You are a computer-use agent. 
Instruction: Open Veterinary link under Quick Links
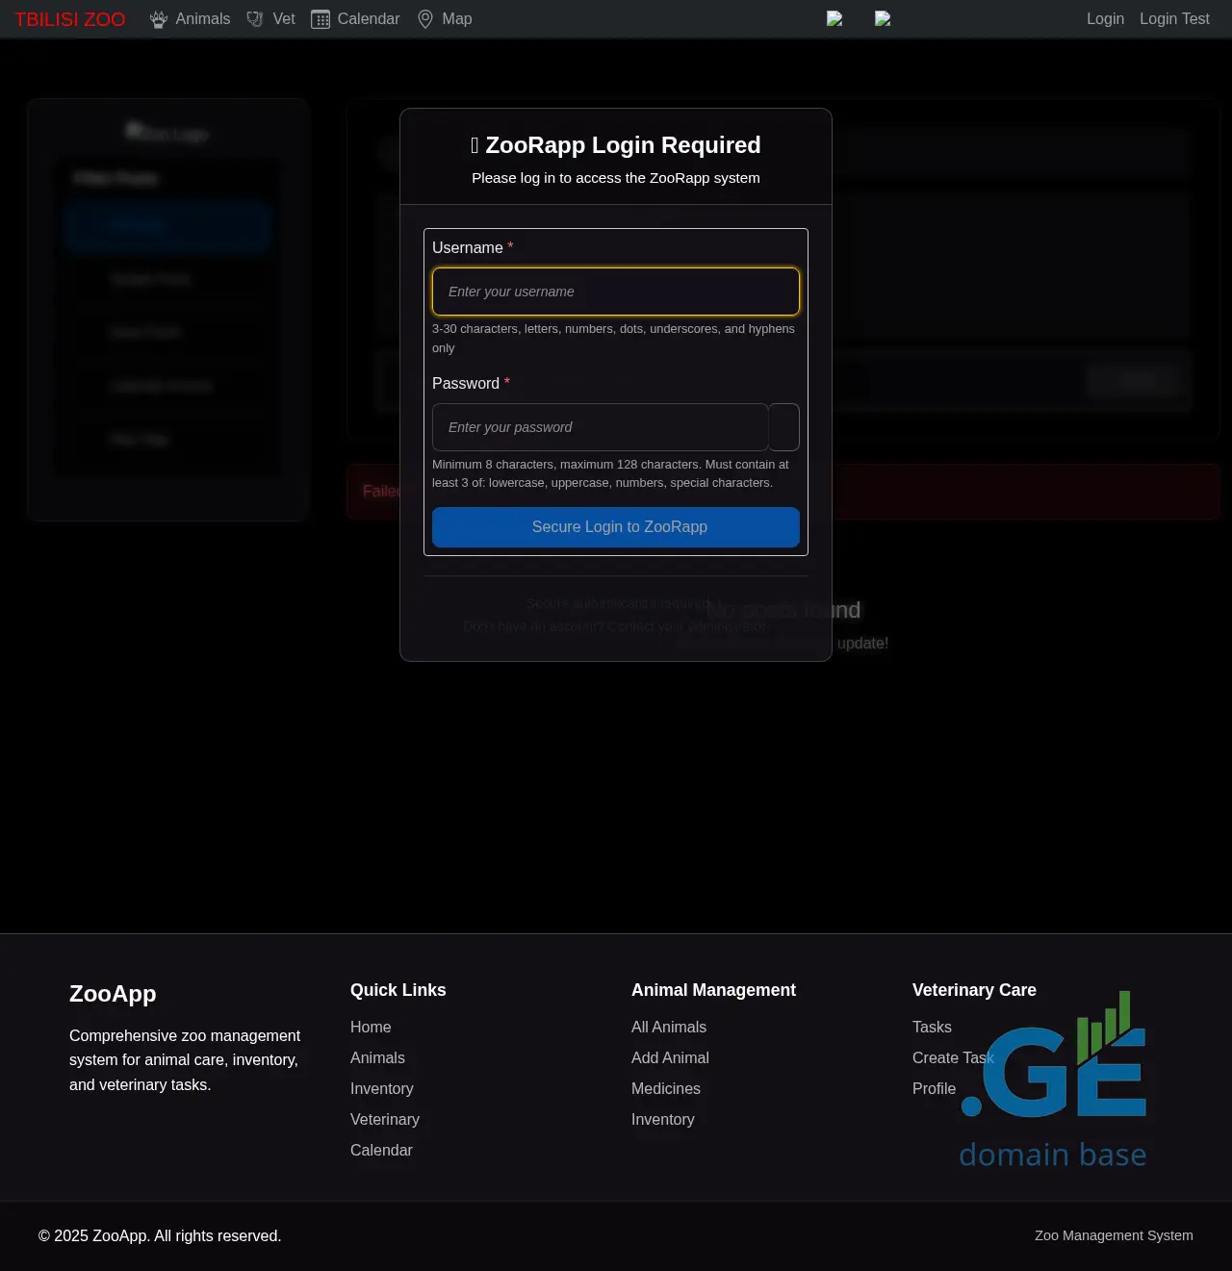click(385, 1120)
